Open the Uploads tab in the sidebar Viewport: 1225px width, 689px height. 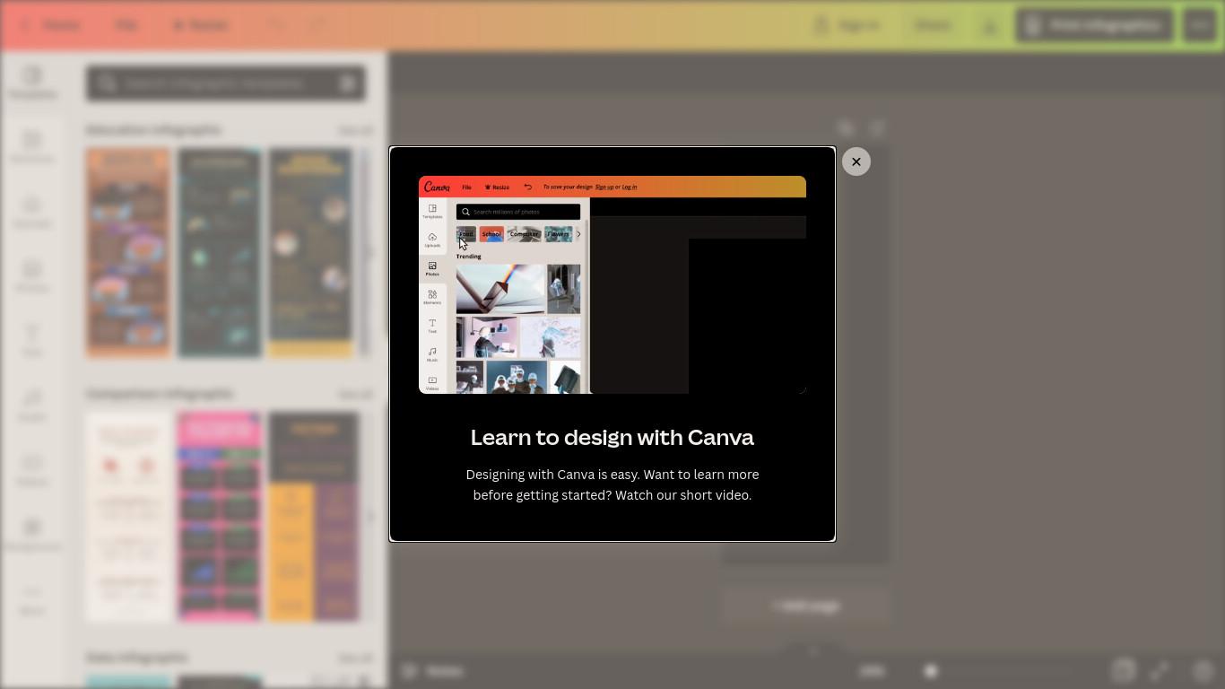point(32,212)
